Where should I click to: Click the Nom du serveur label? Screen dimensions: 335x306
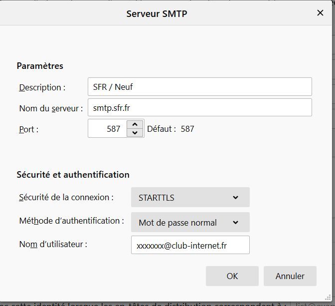pos(51,108)
